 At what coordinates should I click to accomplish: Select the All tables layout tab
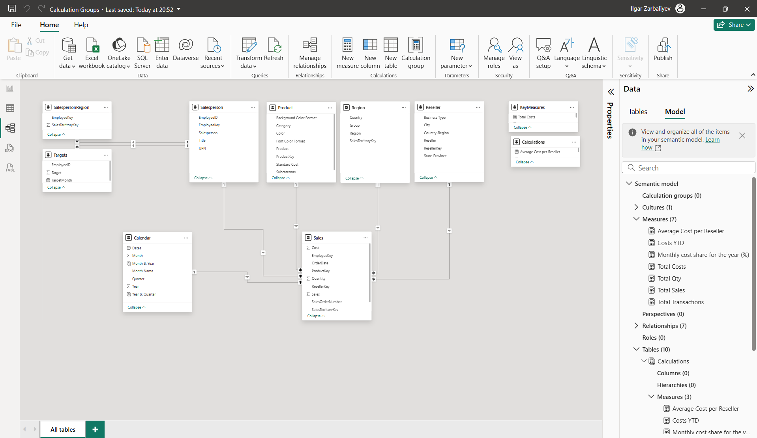pos(63,429)
